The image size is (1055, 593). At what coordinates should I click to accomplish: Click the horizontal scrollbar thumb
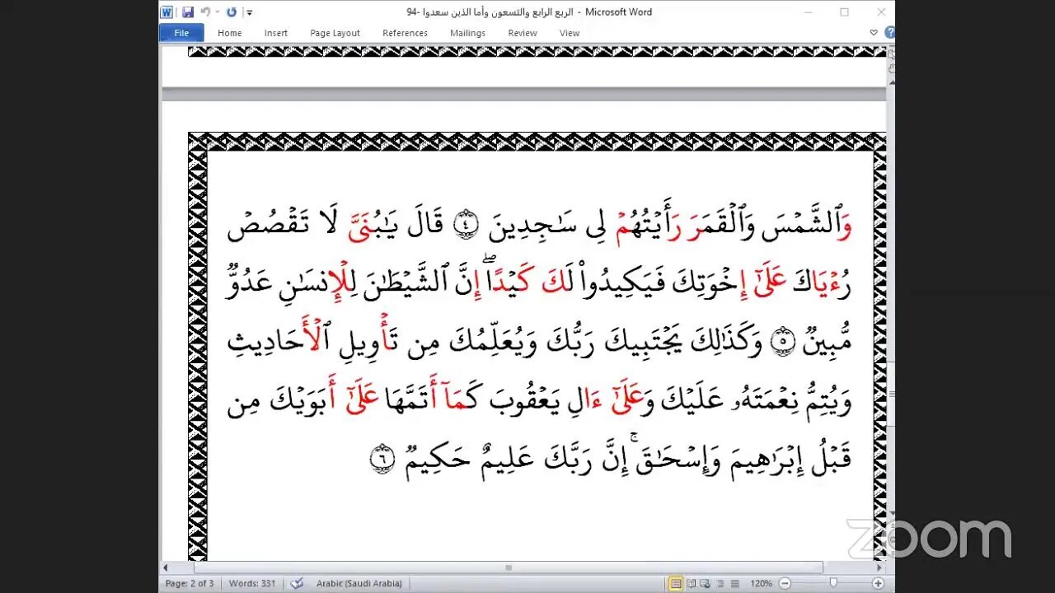(x=509, y=567)
